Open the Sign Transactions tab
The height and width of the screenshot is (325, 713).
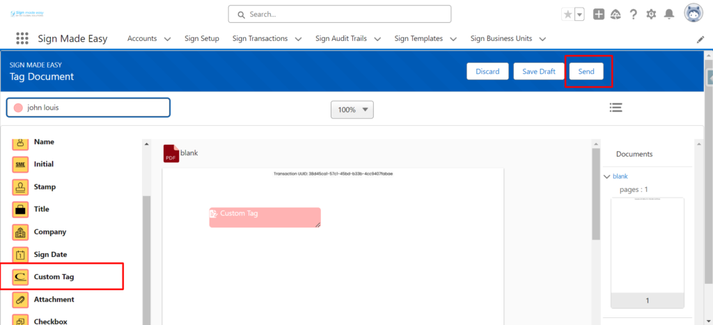(260, 39)
